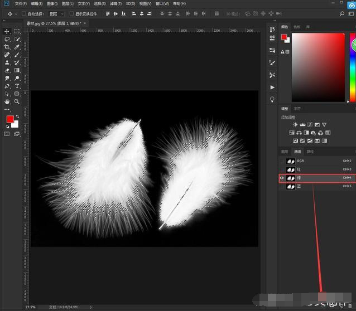
Task: Select the Zoom tool in the toolbox
Action: [17, 102]
